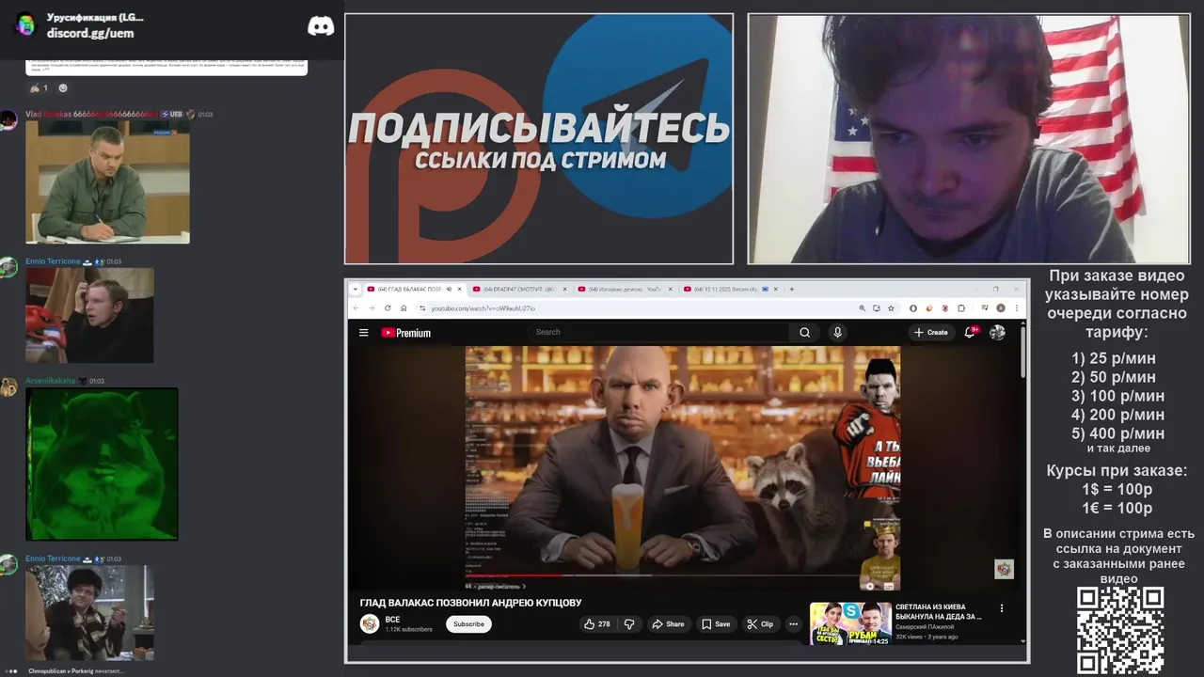This screenshot has width=1204, height=677.
Task: Click the video progress bar
Action: pyautogui.click(x=682, y=575)
